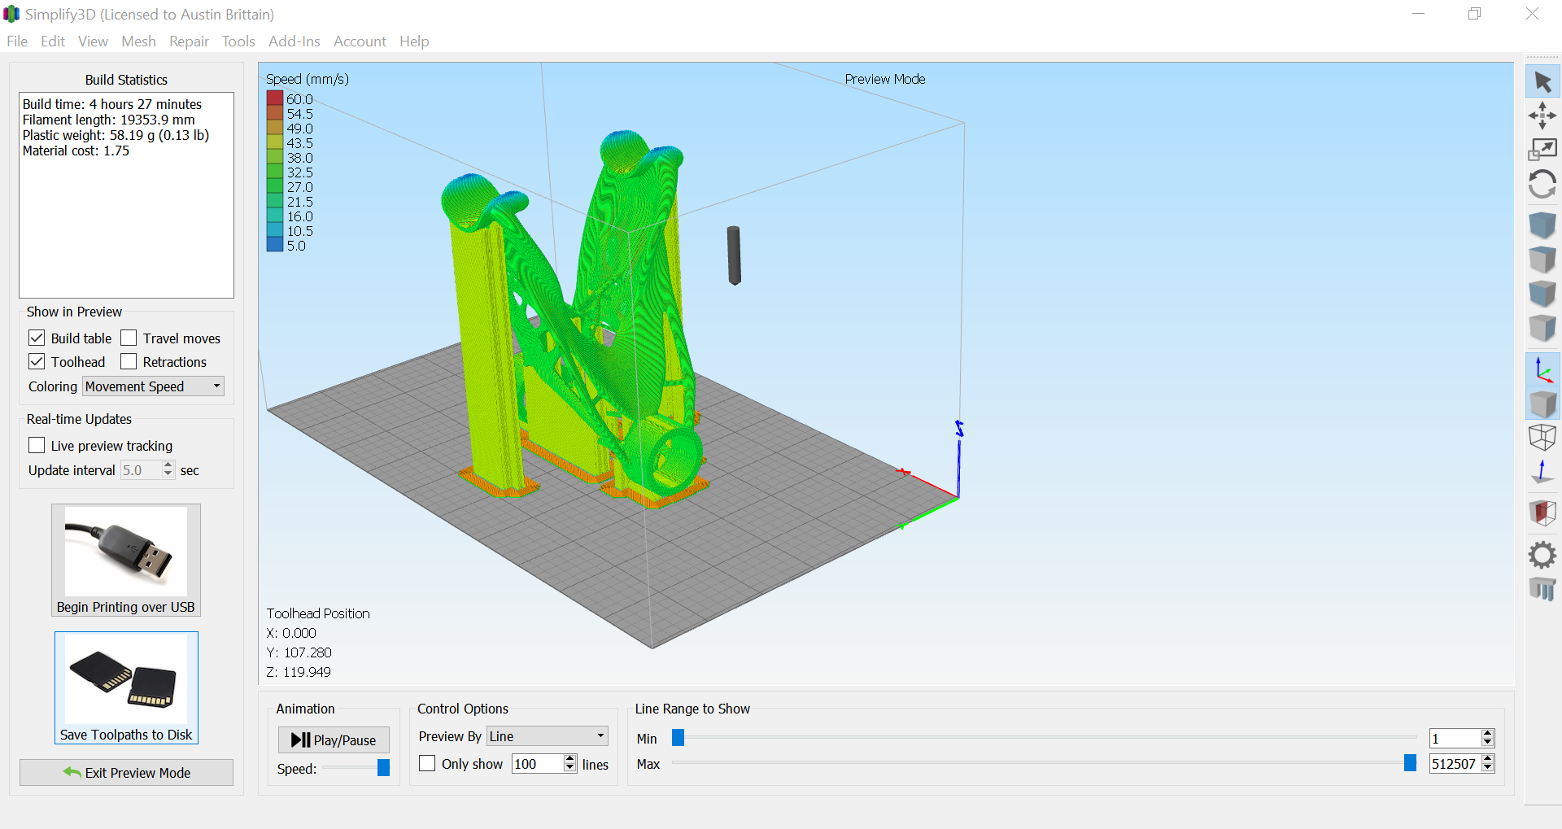The height and width of the screenshot is (829, 1562).
Task: Open the Account menu
Action: 360,41
